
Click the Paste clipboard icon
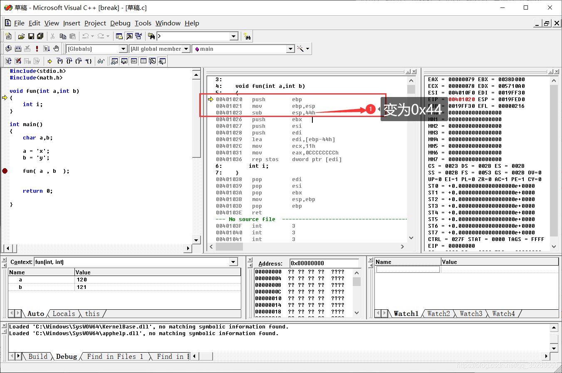[x=73, y=36]
